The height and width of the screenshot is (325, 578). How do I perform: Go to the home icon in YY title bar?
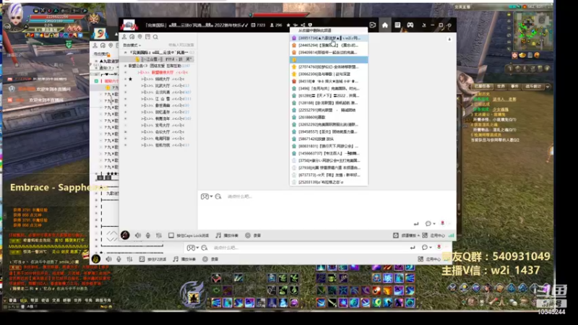point(385,25)
